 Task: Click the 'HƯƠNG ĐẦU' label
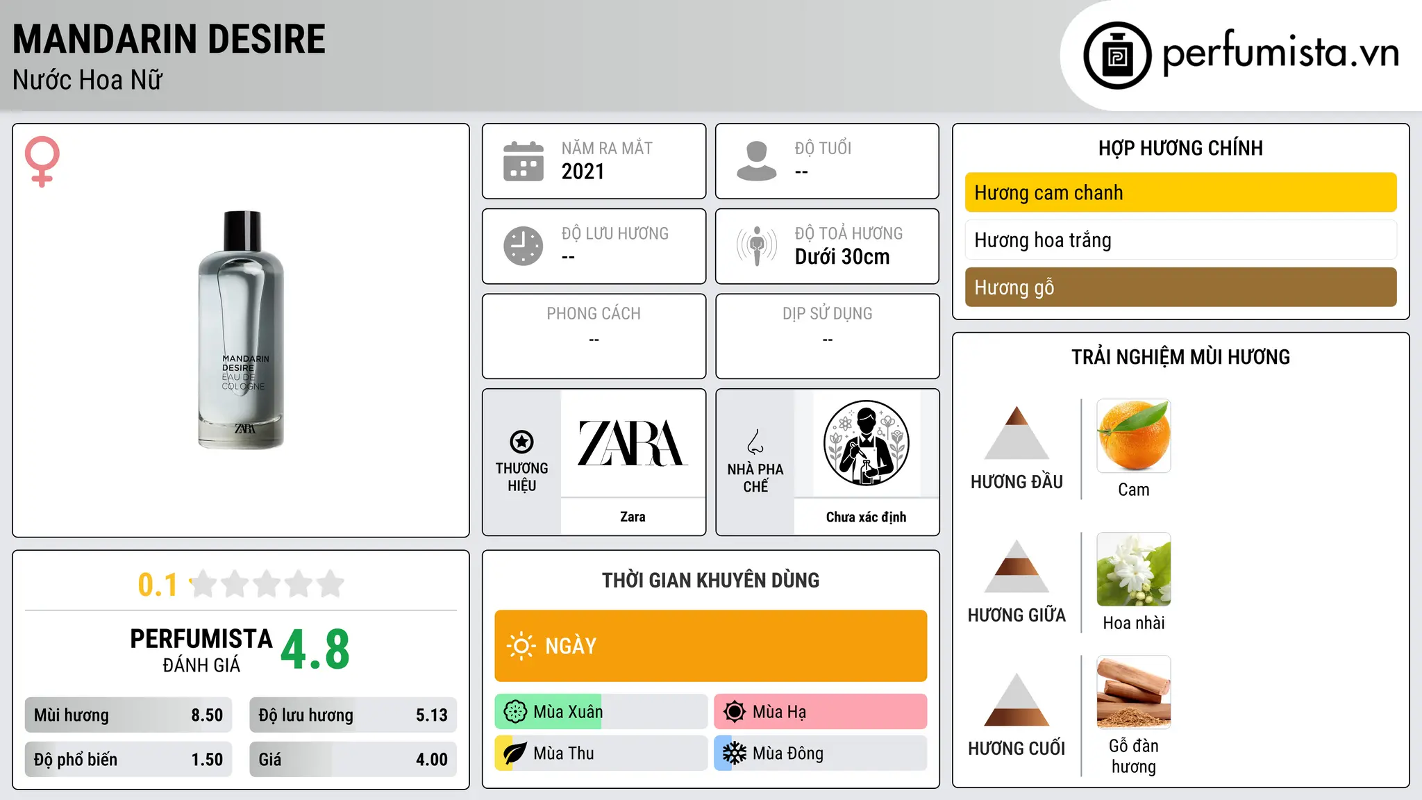(1017, 482)
